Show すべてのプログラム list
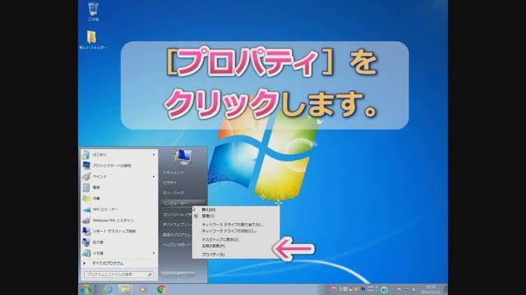526x295 pixels. point(108,263)
